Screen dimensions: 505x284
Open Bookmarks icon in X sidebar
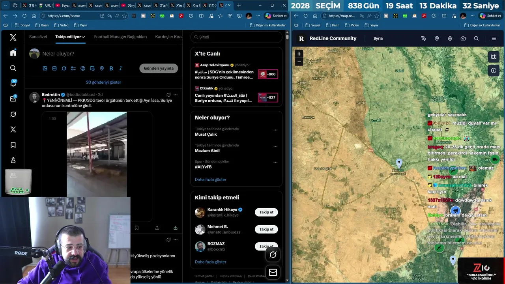(x=13, y=145)
